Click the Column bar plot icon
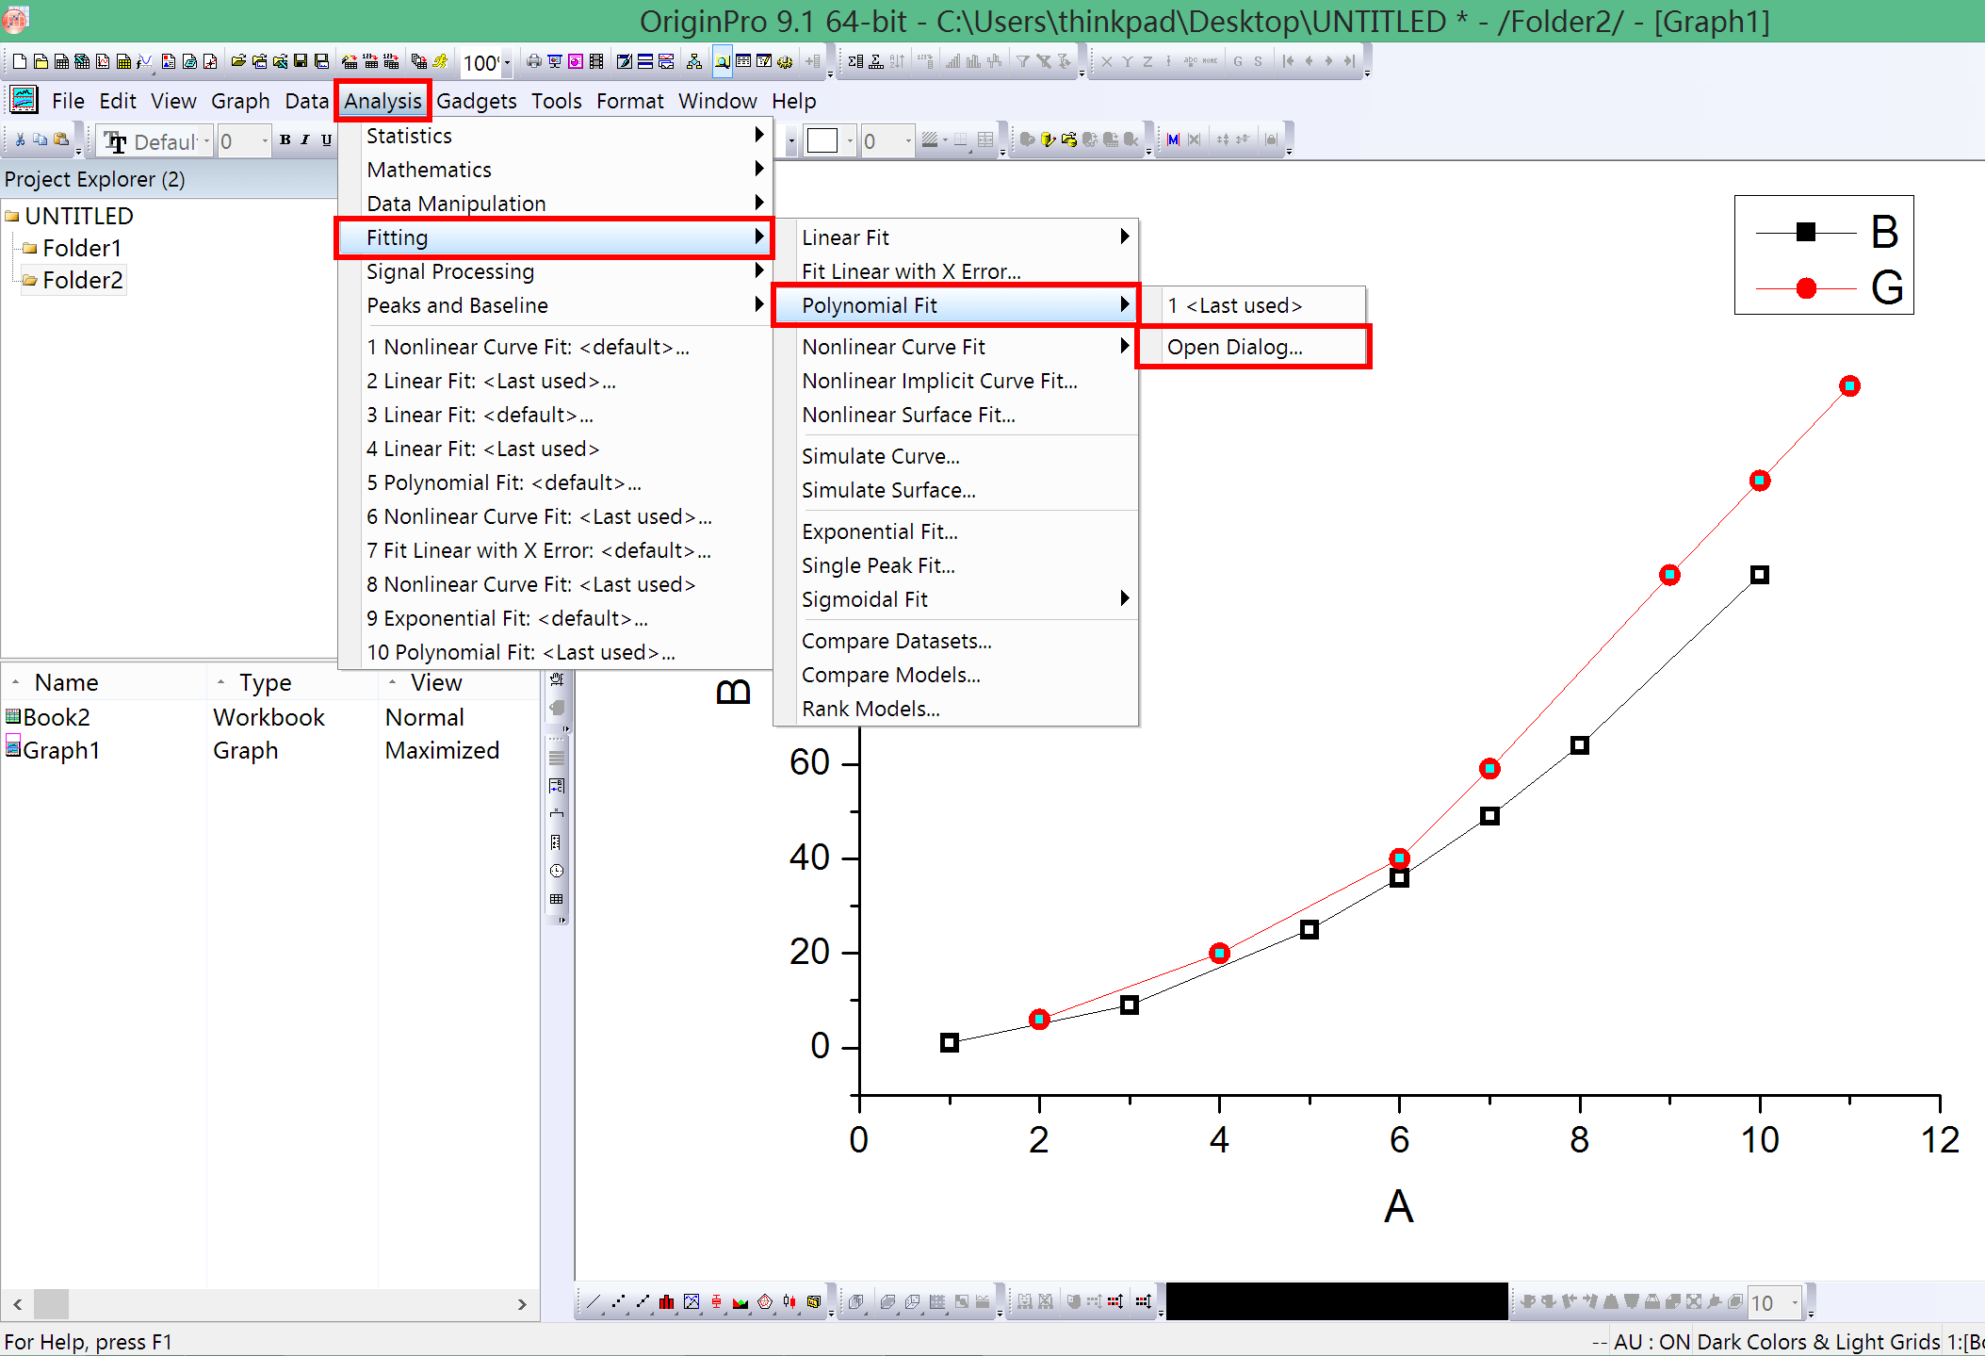 [x=667, y=1302]
